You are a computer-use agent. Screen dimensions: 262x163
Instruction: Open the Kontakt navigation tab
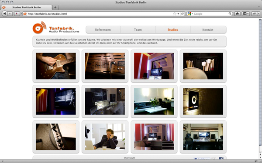208,30
